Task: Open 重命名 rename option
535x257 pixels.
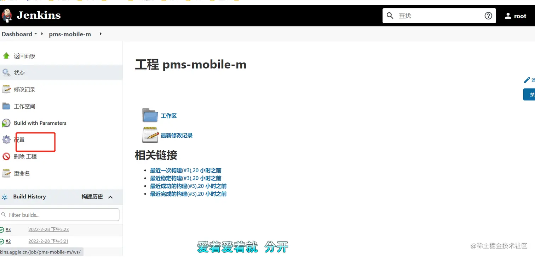Action: [22, 173]
